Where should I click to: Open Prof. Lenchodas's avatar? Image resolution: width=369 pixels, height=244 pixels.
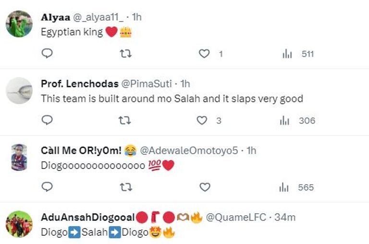[x=19, y=91]
